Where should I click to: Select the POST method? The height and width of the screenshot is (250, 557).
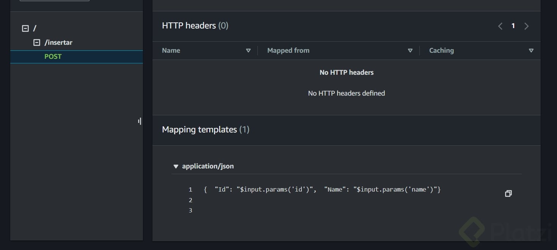[53, 57]
